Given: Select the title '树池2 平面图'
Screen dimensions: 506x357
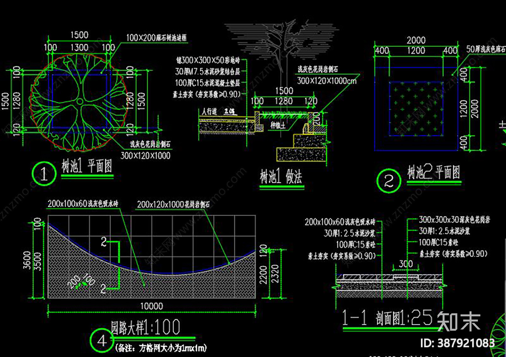Looking at the screenshot, I should [433, 172].
